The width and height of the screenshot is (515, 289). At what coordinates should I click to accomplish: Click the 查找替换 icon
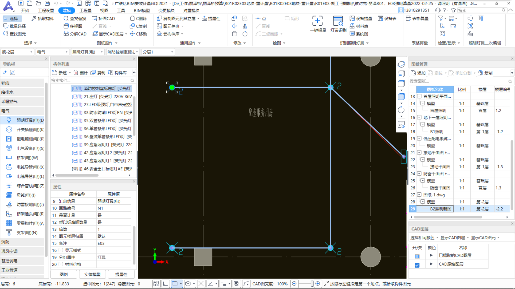tap(75, 18)
